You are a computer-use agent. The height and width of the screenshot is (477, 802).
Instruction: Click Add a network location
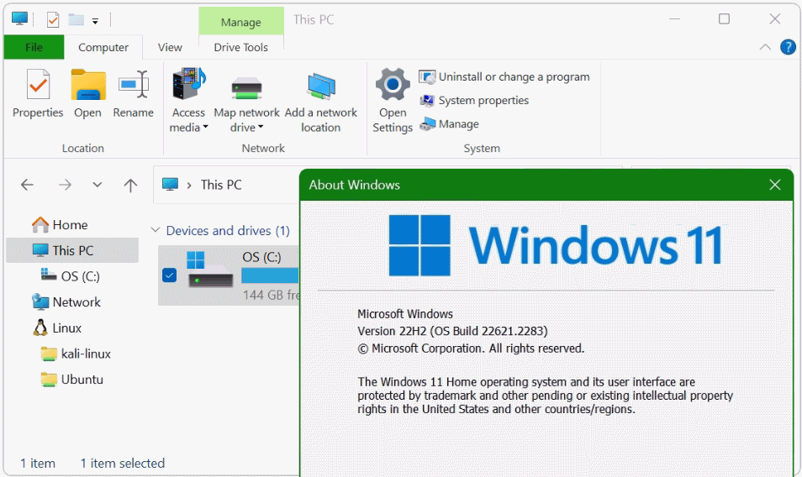[320, 101]
